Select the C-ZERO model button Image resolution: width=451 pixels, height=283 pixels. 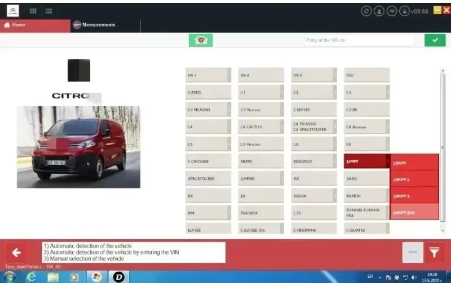208,92
